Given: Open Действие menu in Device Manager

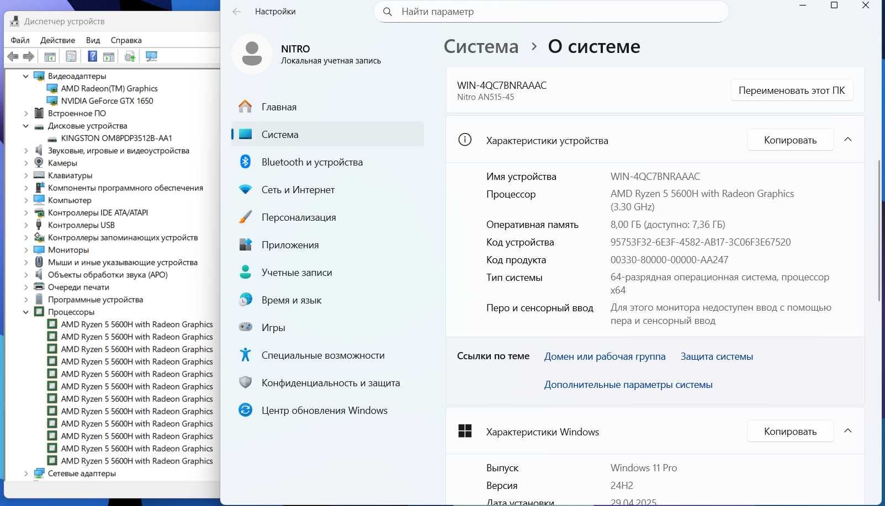Looking at the screenshot, I should (x=57, y=40).
